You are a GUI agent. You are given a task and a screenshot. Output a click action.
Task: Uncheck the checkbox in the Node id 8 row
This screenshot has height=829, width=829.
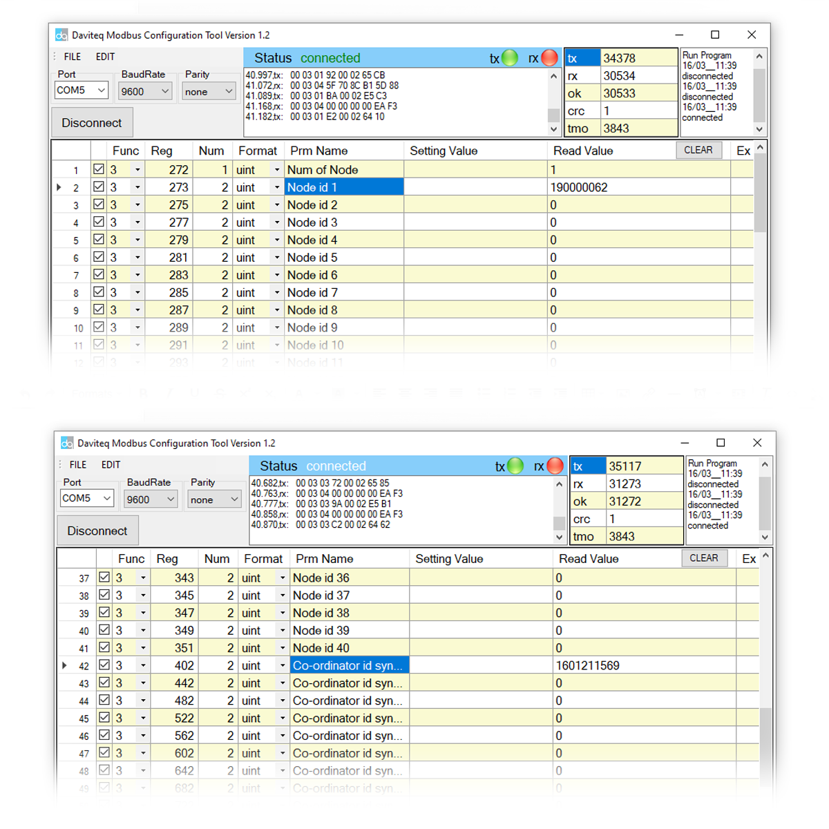click(99, 309)
